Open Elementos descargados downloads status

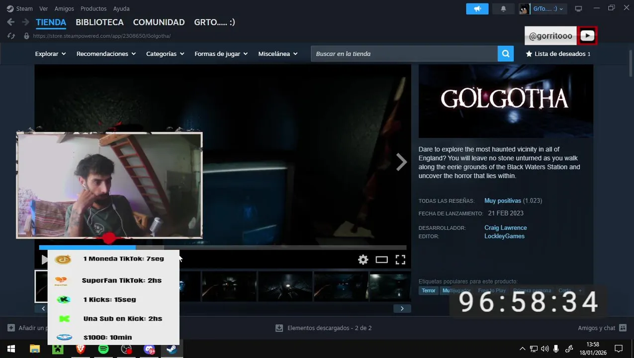323,328
